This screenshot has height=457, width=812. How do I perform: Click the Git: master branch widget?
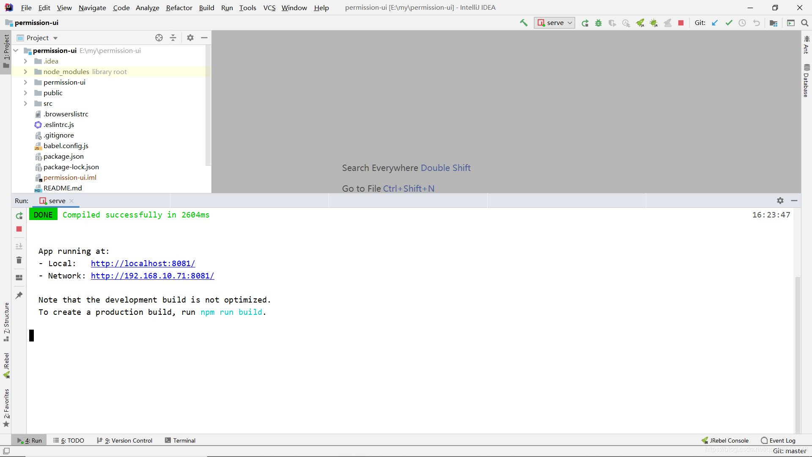[790, 451]
